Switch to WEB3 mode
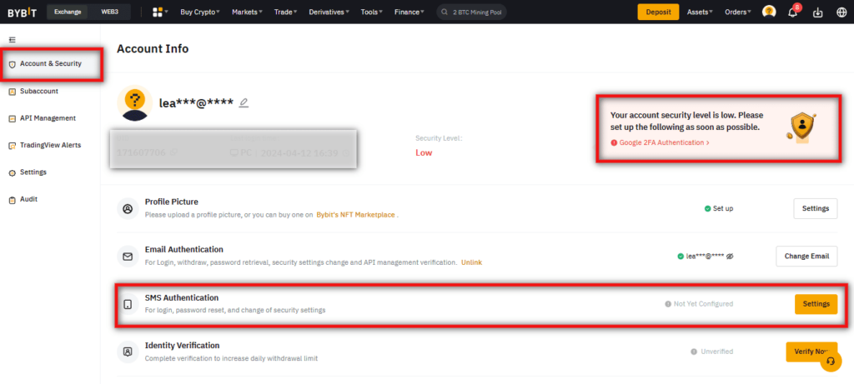The image size is (854, 384). tap(110, 12)
